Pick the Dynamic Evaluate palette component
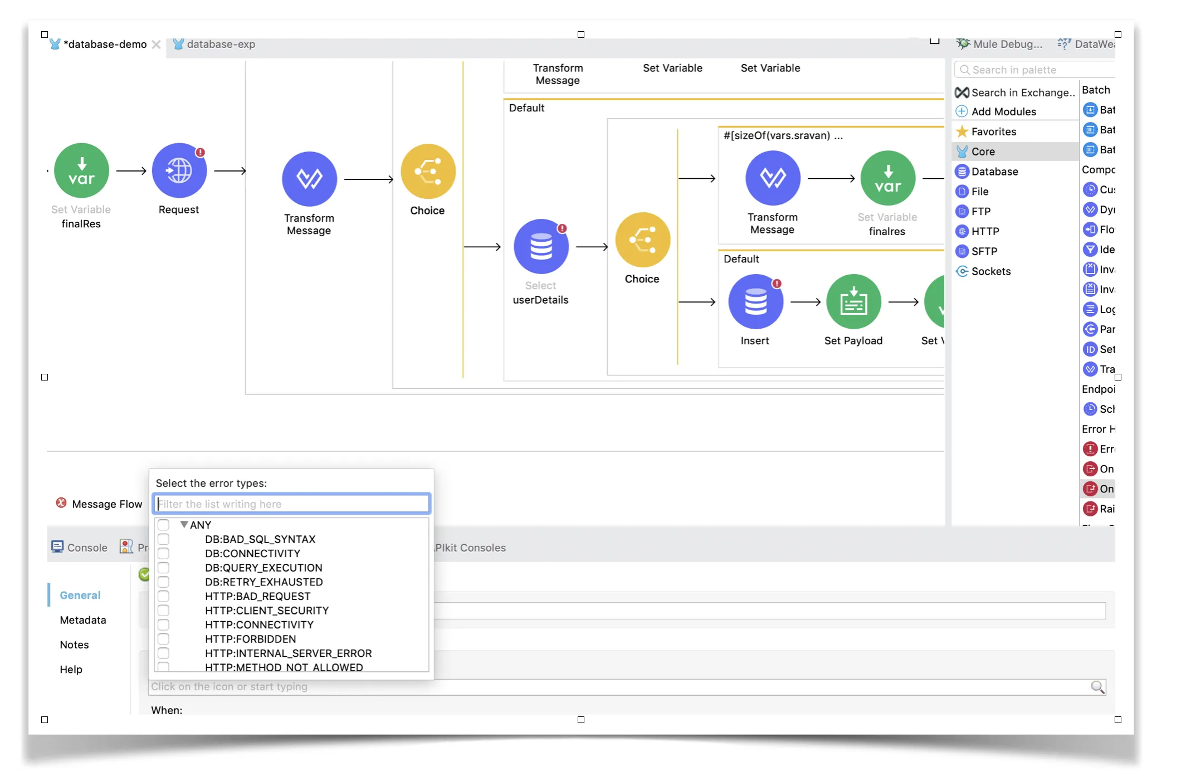Viewport: 1191px width, 781px height. 1099,209
